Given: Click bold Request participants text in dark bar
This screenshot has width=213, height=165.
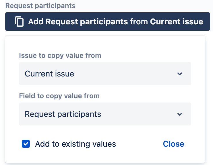Looking at the screenshot, I should (87, 22).
